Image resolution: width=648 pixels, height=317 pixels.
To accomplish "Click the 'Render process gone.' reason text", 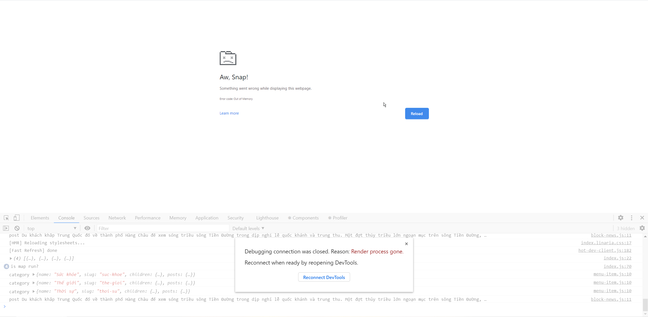I will click(377, 251).
